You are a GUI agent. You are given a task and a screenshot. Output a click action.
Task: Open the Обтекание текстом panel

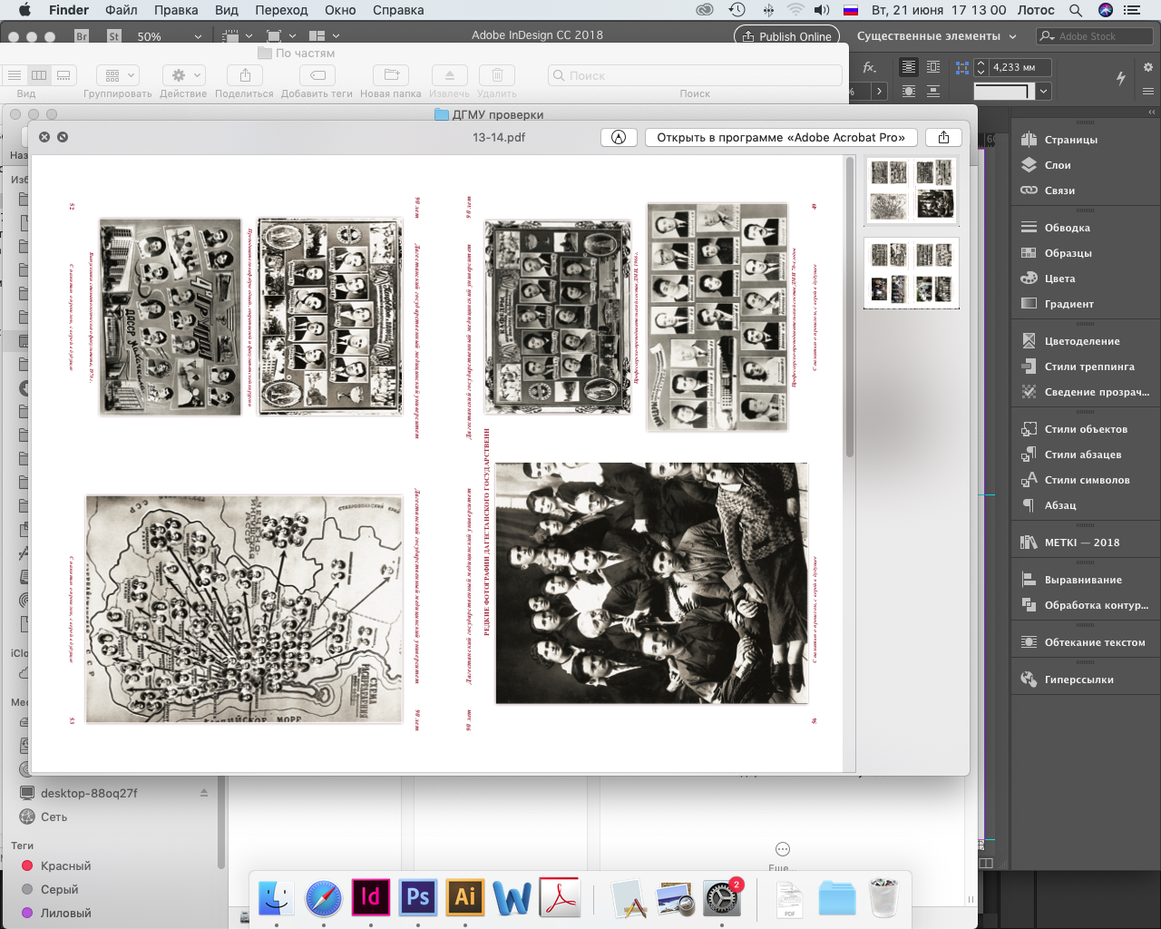[1084, 642]
